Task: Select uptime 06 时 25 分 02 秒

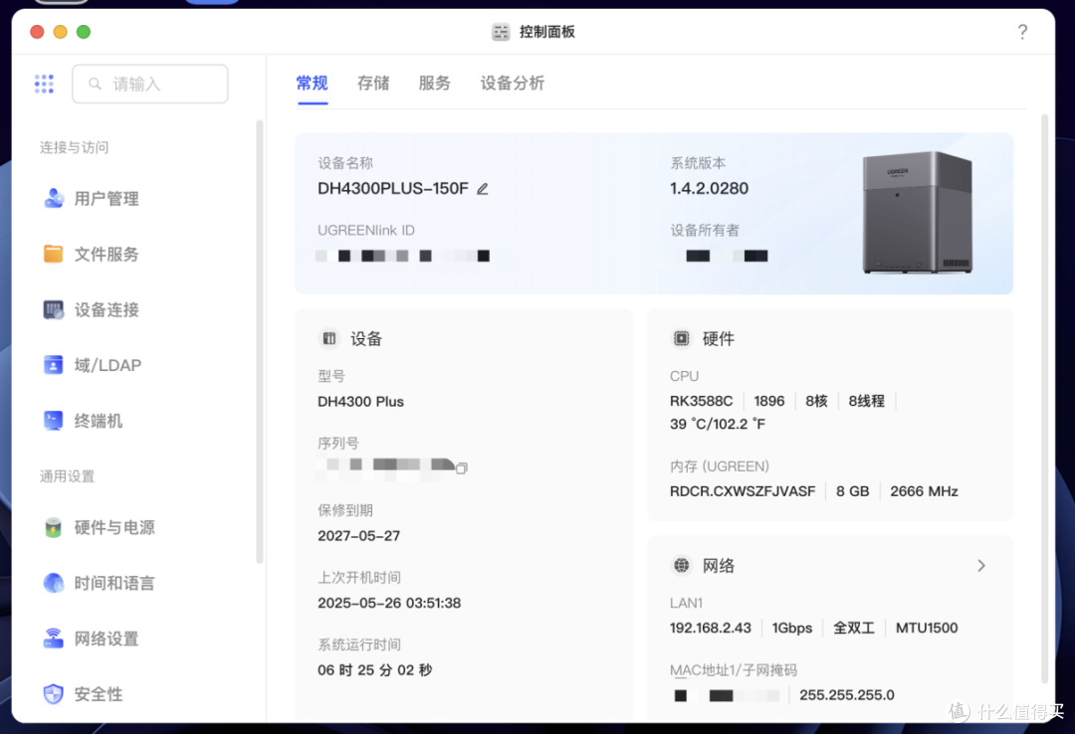Action: [x=374, y=670]
